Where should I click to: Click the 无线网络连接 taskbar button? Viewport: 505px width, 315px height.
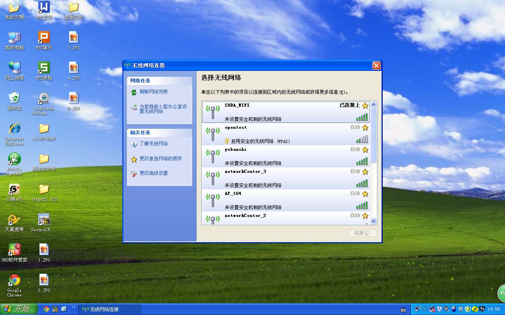(x=109, y=309)
